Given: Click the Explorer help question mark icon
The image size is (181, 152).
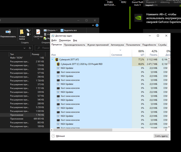Looking at the screenshot, I should point(97,25).
